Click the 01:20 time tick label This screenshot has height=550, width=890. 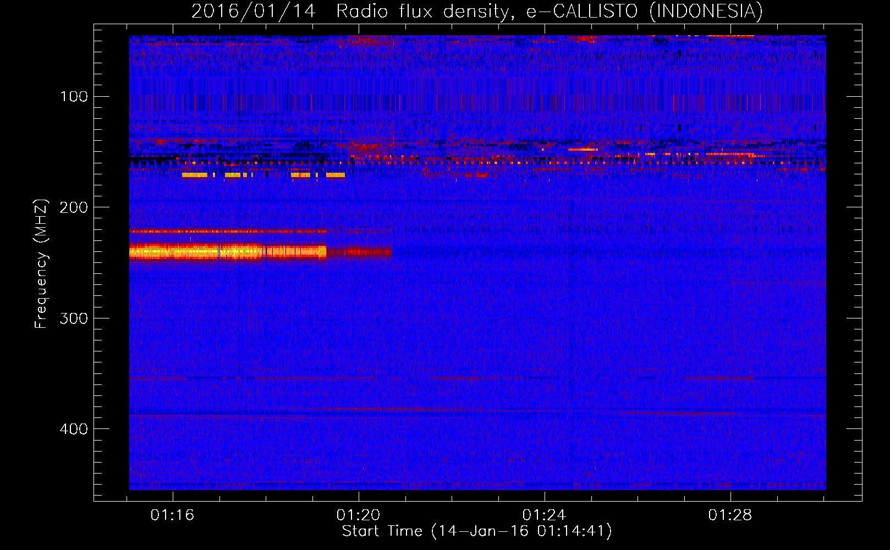(359, 515)
